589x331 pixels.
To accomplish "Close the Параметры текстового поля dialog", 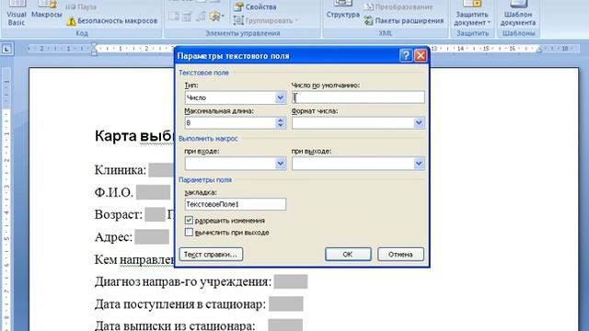I will click(x=421, y=55).
